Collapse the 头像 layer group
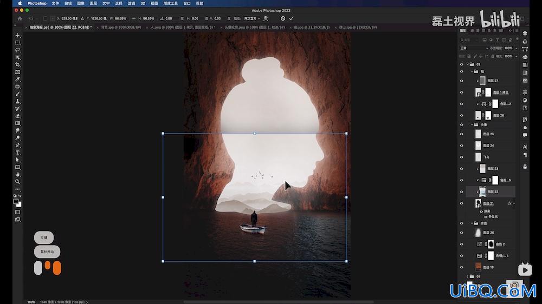 click(x=472, y=124)
